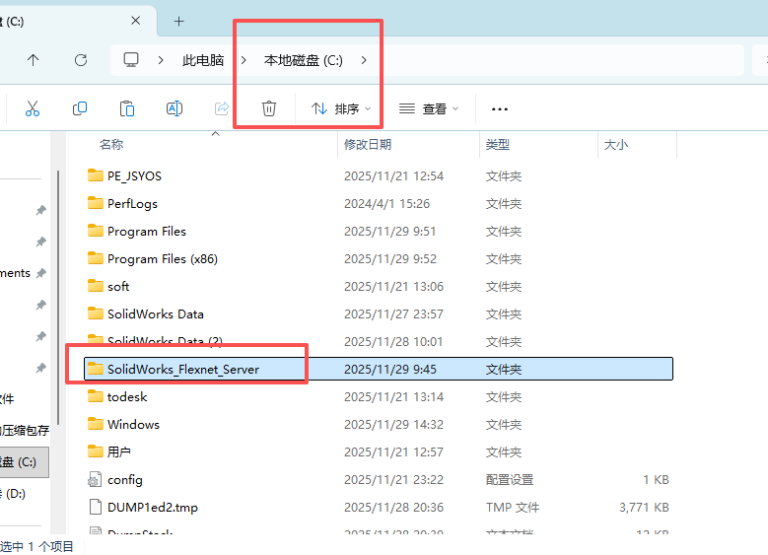Select the Program Files (x86) folder
The width and height of the screenshot is (768, 555).
tap(379, 258)
